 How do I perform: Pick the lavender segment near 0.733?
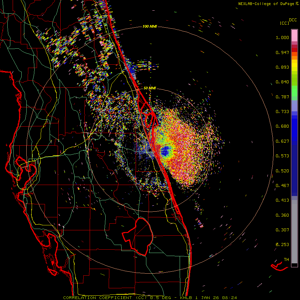(294, 106)
